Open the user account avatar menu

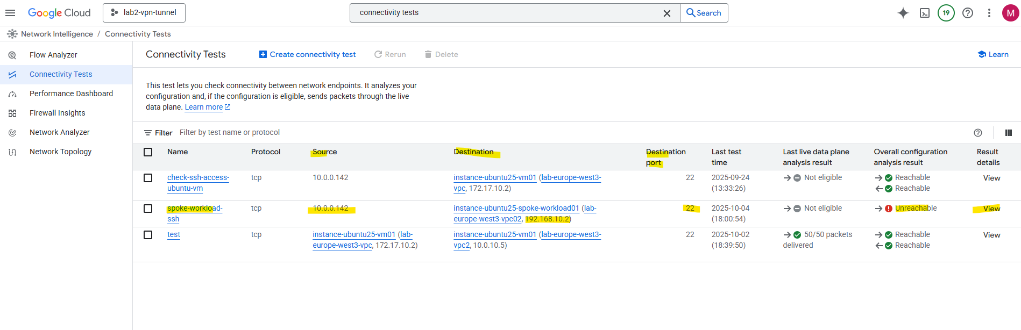(1010, 13)
